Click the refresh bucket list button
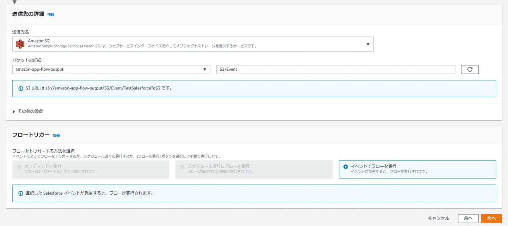 click(x=469, y=69)
